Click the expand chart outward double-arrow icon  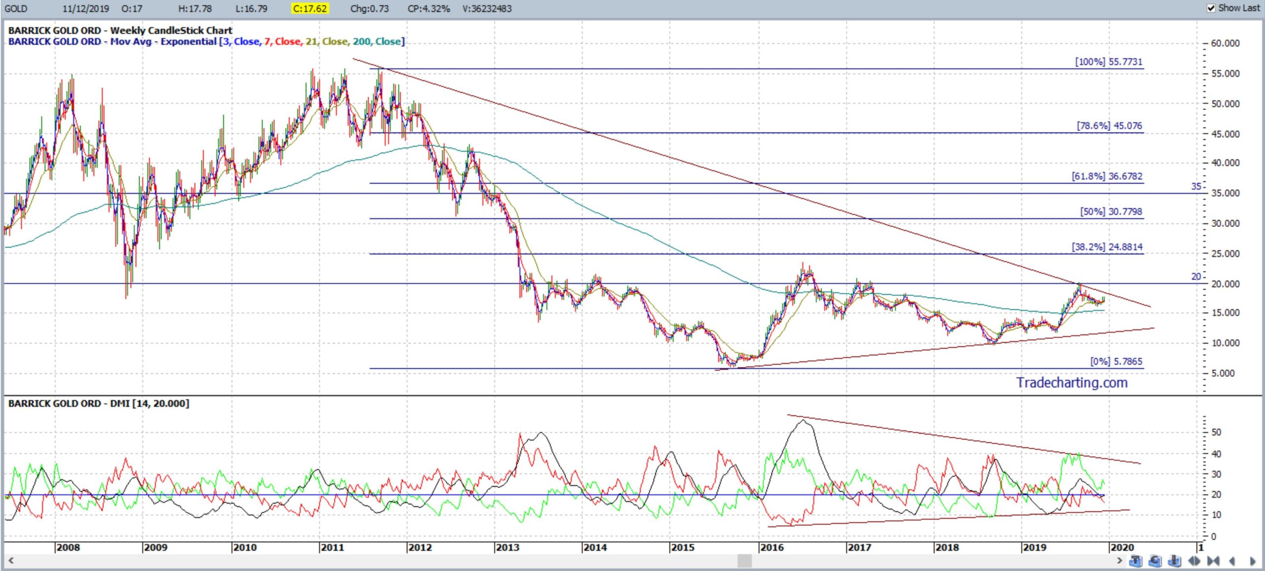[x=1194, y=561]
